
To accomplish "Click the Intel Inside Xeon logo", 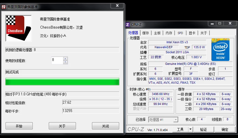I will (220, 50).
